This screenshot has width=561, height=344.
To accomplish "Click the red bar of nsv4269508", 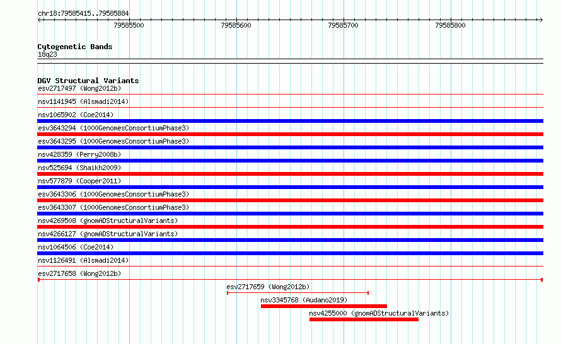I will (x=290, y=227).
